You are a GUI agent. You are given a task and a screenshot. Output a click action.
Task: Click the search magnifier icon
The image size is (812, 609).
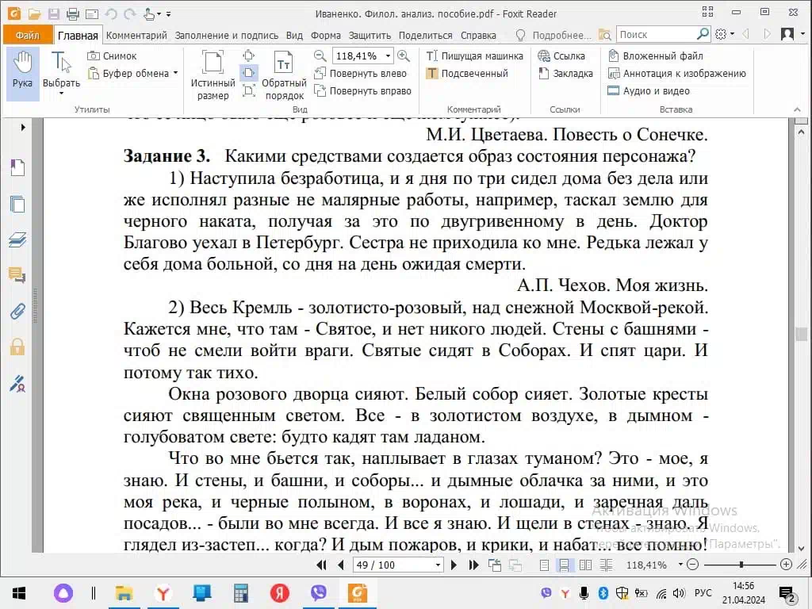point(703,34)
